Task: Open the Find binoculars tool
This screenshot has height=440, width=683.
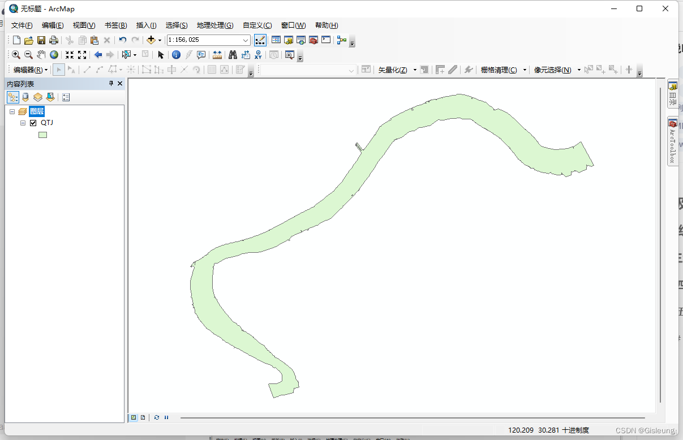Action: (232, 55)
